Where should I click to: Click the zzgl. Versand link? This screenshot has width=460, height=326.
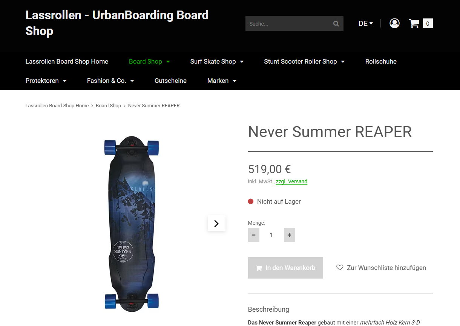291,181
